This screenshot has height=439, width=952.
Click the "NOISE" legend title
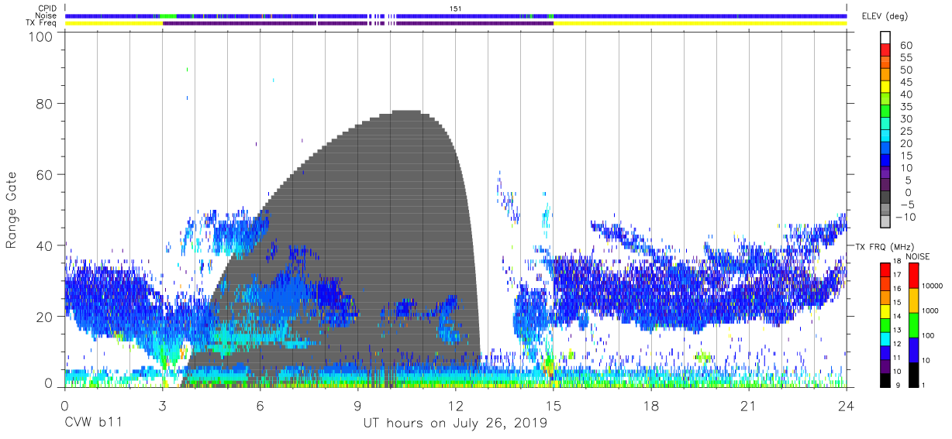point(918,256)
